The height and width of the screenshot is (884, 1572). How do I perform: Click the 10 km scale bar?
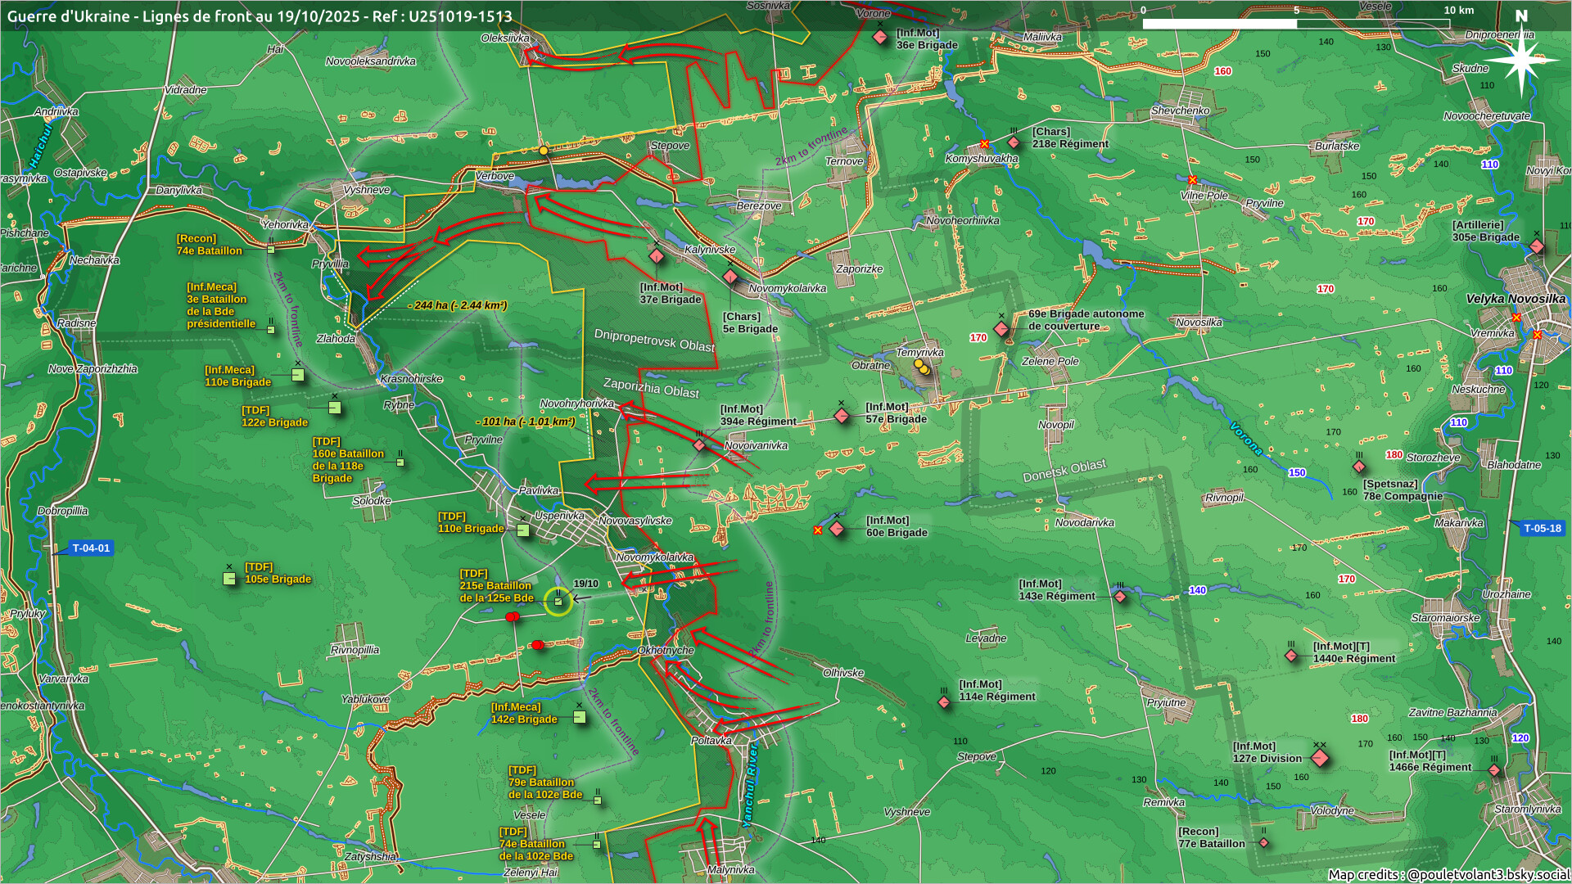[1295, 24]
